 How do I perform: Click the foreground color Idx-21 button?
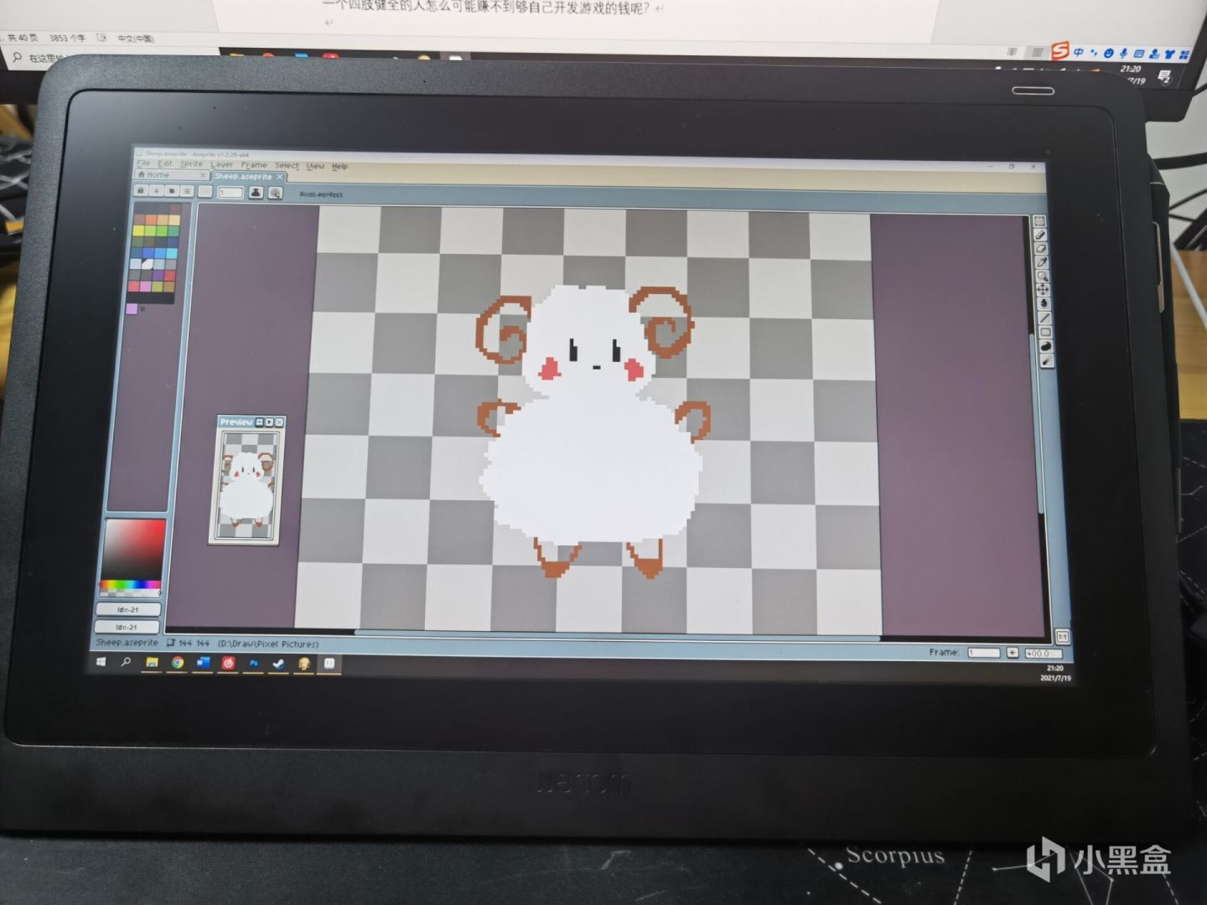click(x=127, y=610)
